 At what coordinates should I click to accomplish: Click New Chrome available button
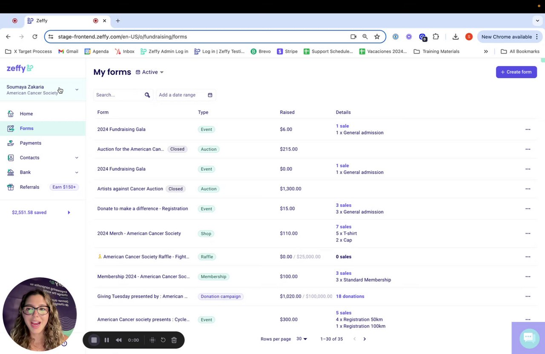[x=511, y=37]
